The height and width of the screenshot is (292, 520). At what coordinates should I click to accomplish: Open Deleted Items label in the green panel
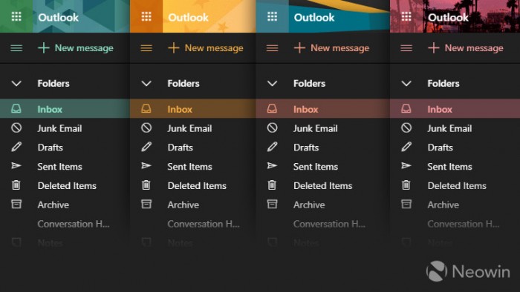click(x=67, y=186)
